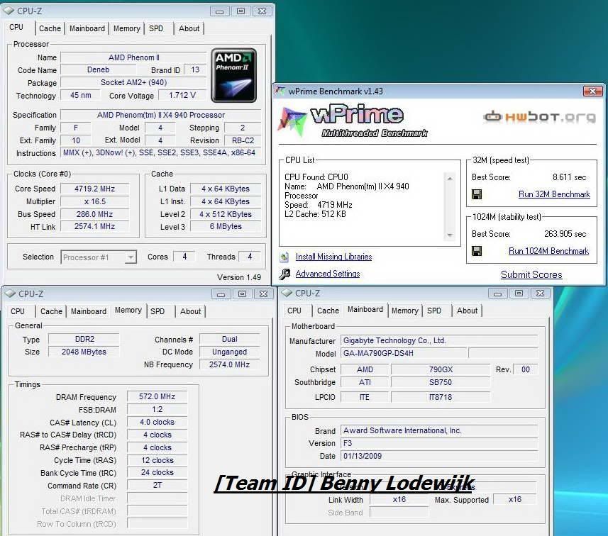This screenshot has width=608, height=536.
Task: Start the 1024M stability test benchmark
Action: pos(548,251)
